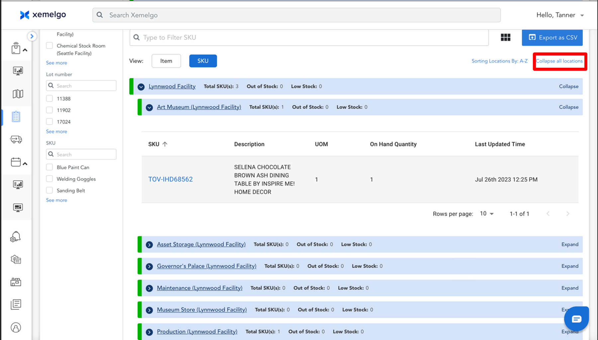Expand the sidebar with the blue chevron button
The image size is (598, 340).
pos(32,36)
